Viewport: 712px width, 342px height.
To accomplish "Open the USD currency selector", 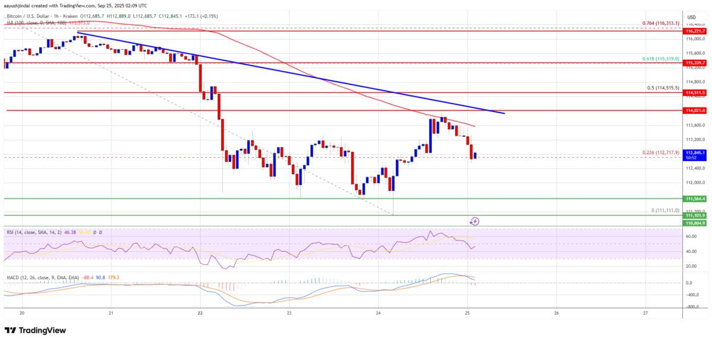I will (692, 17).
